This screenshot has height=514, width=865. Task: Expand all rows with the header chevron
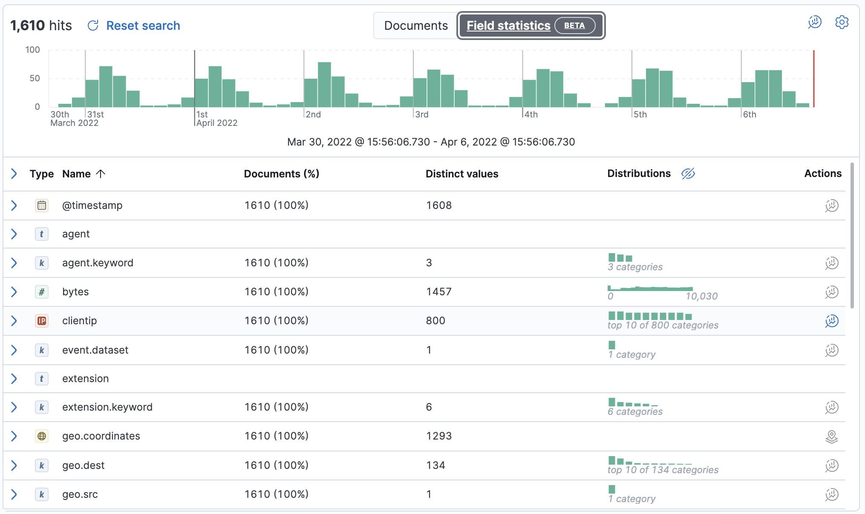(x=14, y=174)
